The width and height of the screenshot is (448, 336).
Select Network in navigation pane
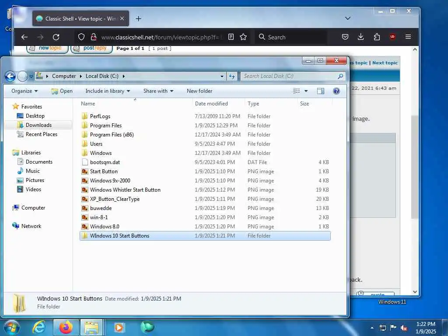click(x=31, y=226)
